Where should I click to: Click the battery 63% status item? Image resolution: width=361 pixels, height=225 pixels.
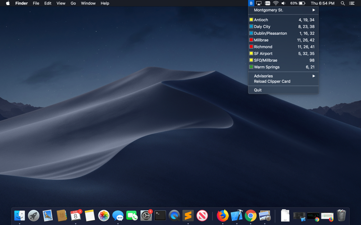(x=298, y=3)
